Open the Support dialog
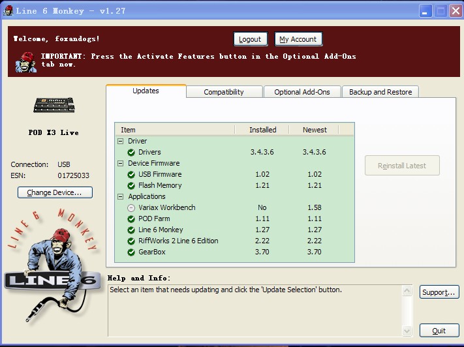Screen dimensions: 464x347 [439, 292]
